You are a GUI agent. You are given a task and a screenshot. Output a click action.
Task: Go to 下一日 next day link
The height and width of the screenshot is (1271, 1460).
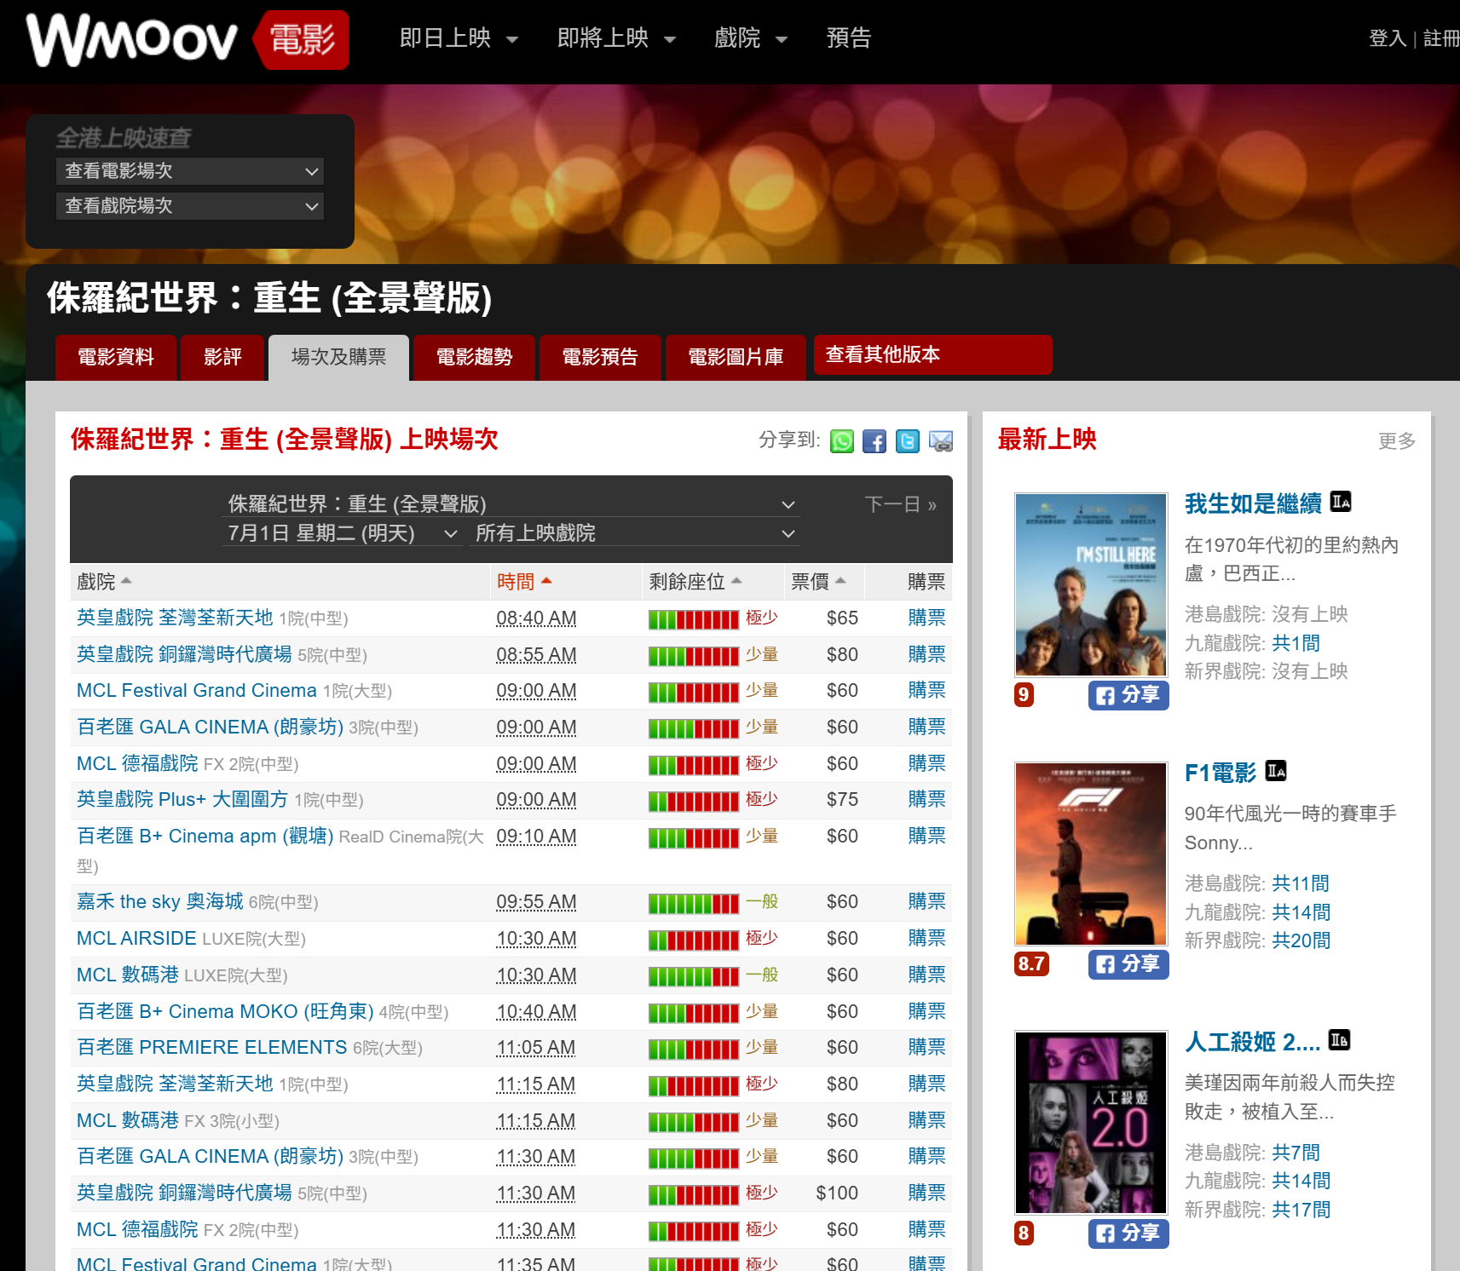pos(901,504)
